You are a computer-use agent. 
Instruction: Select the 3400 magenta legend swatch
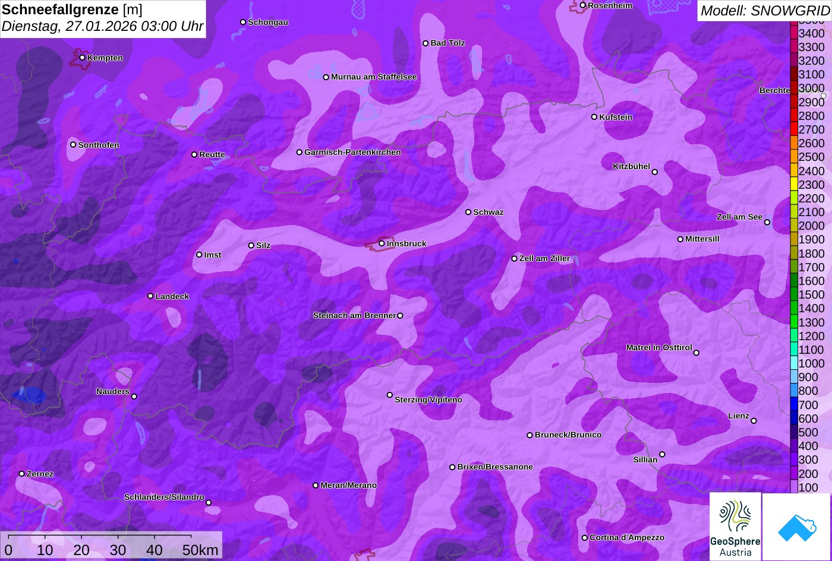pos(793,33)
